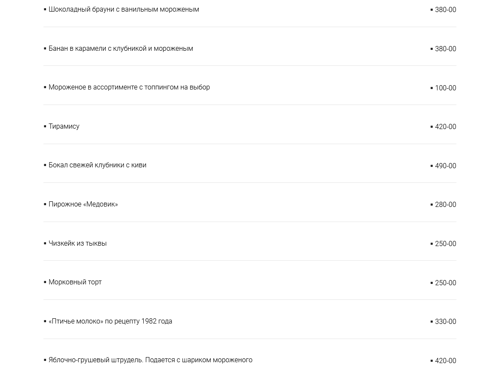
Task: Click the 330-00 price label
Action: point(445,322)
